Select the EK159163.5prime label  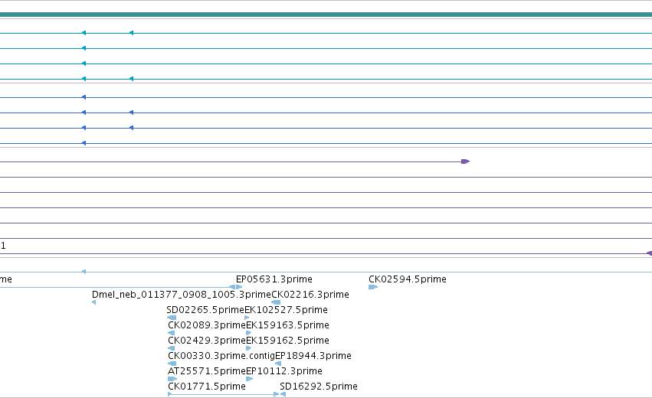click(288, 325)
